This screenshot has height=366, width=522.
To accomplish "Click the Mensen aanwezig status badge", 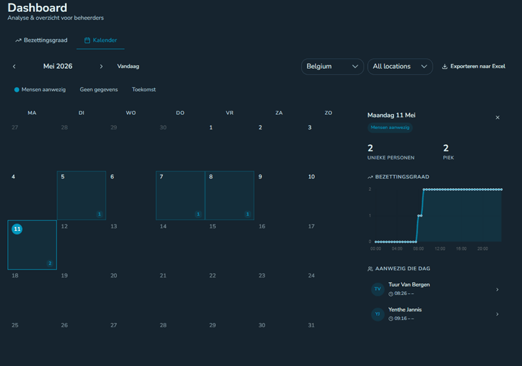I will [390, 128].
